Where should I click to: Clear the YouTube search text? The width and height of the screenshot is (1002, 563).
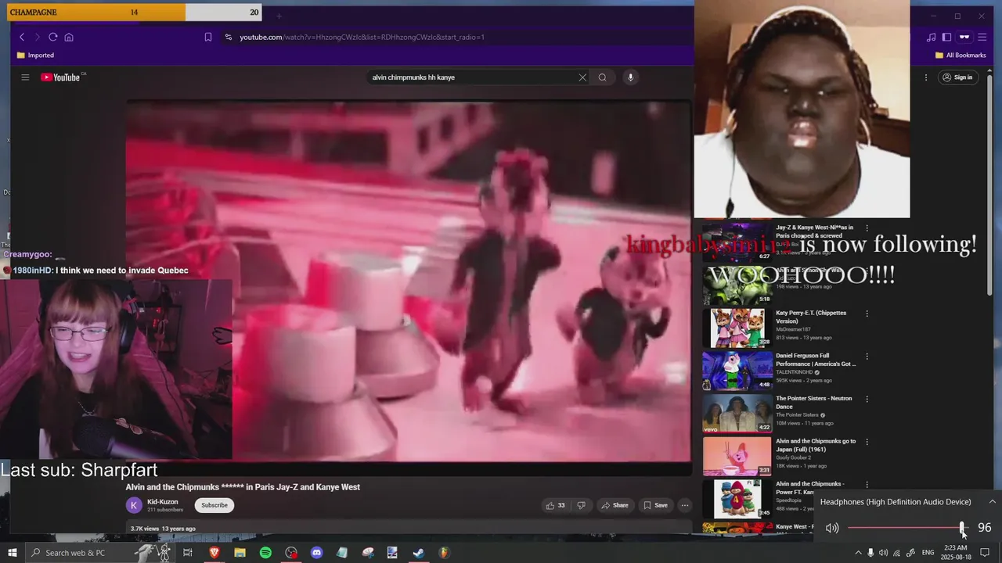pos(582,77)
